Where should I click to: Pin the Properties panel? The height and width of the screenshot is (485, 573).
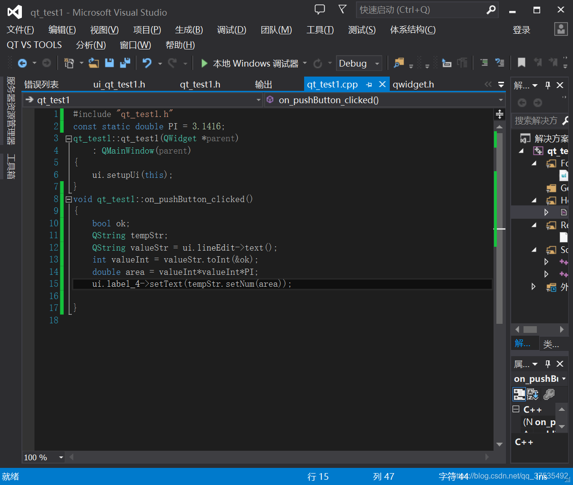[x=548, y=364]
